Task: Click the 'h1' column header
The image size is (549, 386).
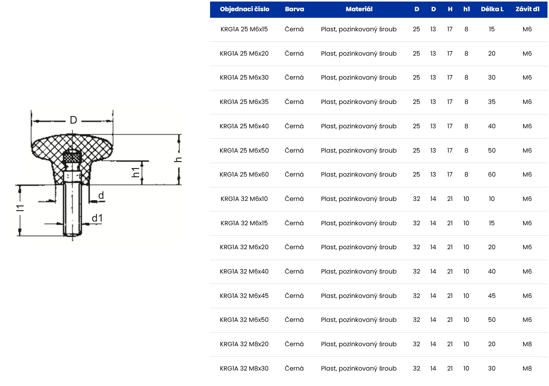Action: coord(466,9)
